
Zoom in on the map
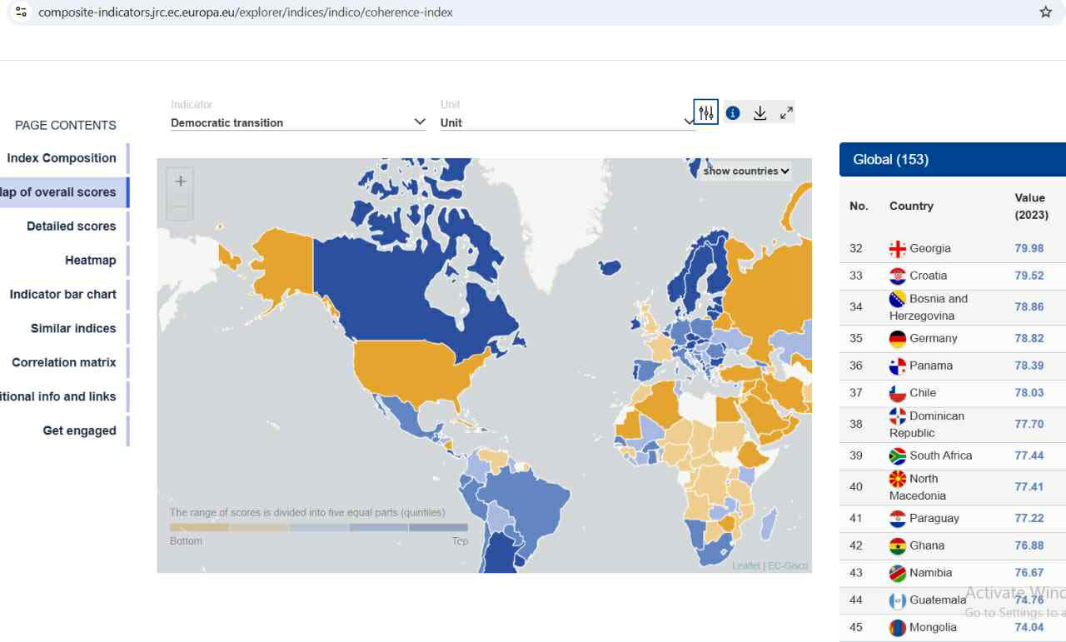(x=180, y=182)
